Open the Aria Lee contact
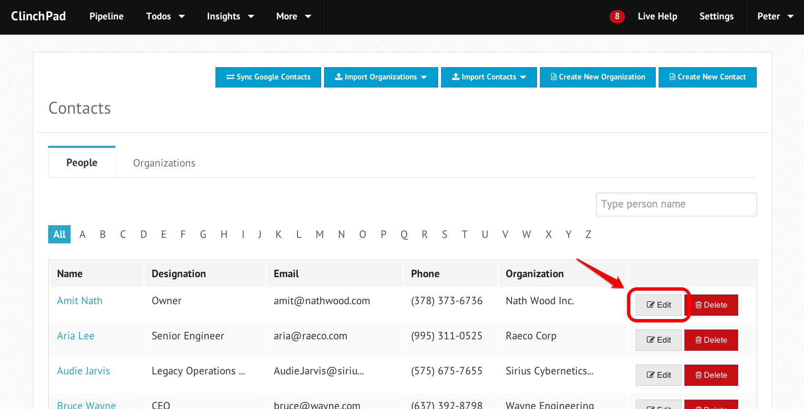The width and height of the screenshot is (804, 409). pyautogui.click(x=76, y=336)
